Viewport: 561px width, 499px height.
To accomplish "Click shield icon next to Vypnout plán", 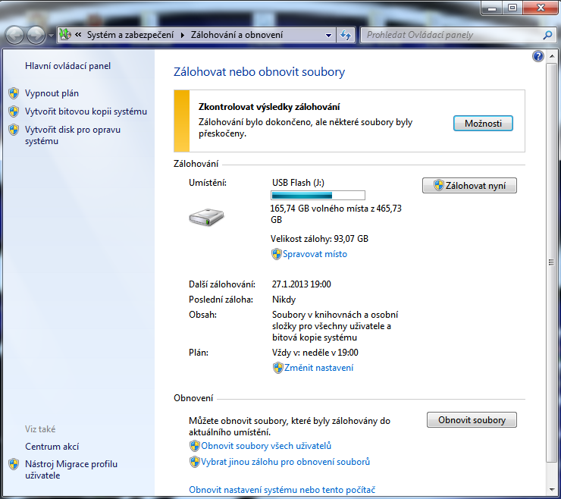I will click(x=14, y=93).
